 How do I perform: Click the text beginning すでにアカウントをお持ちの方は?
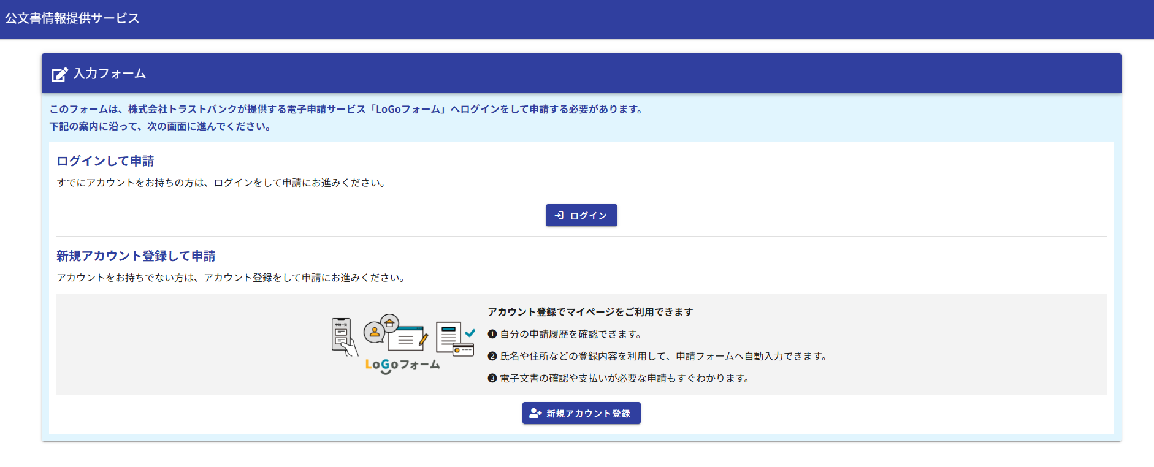pyautogui.click(x=222, y=183)
